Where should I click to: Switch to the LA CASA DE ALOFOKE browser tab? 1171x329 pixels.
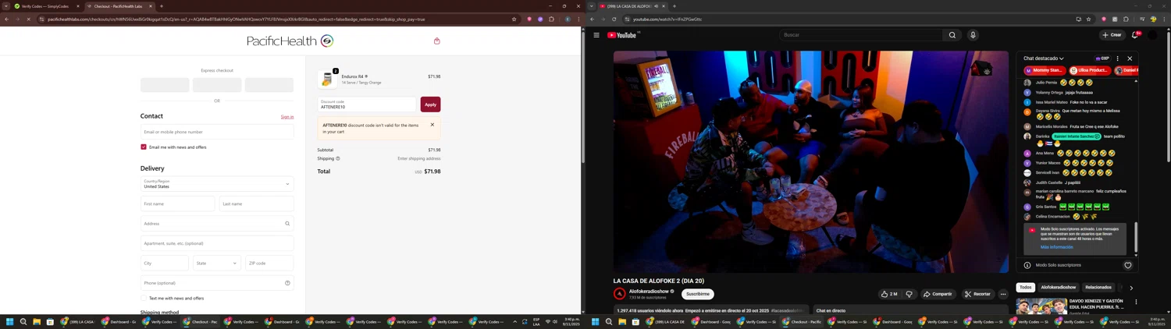point(633,6)
